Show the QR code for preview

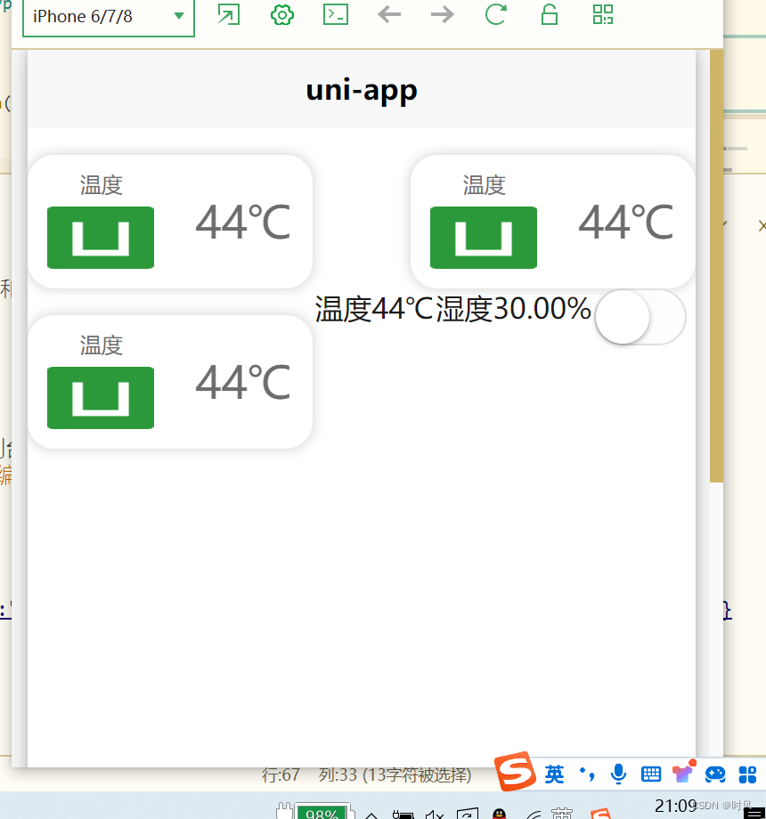(x=603, y=15)
